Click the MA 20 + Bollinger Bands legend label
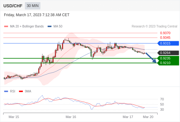This screenshot has width=180, height=122. 27,27
